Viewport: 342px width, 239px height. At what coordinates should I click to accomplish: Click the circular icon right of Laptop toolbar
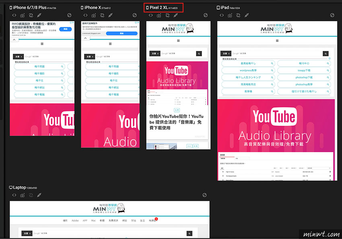pyautogui.click(x=204, y=195)
